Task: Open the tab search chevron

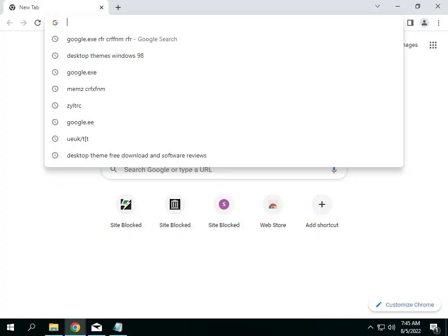Action: (378, 6)
